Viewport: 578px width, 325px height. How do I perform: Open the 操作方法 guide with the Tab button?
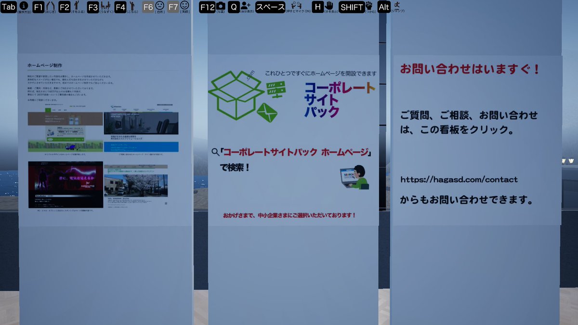[9, 7]
